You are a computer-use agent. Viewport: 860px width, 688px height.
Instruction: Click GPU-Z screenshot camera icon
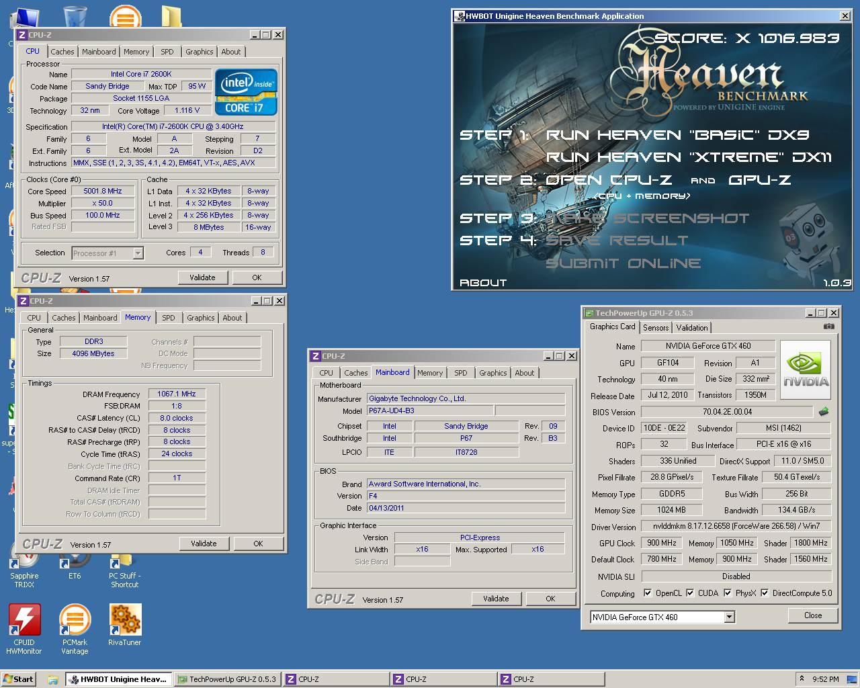(829, 327)
